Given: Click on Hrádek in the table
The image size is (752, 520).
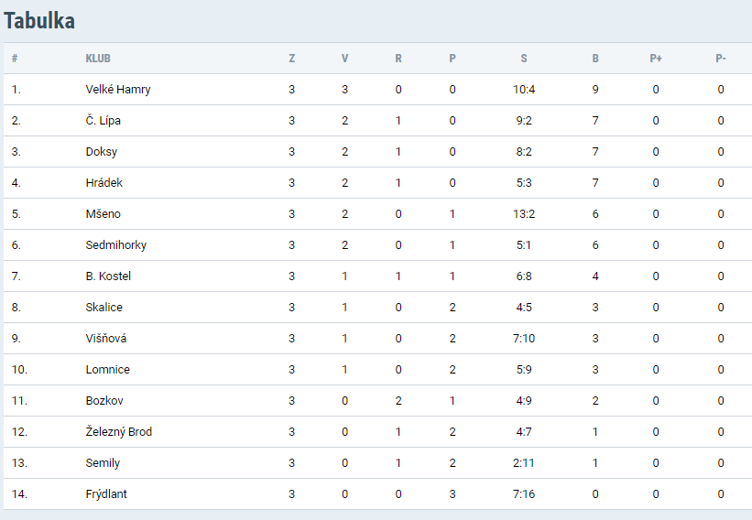Looking at the screenshot, I should click(x=104, y=183).
